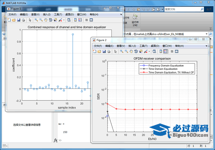Toggle Insert Colorbar in Figure 1 toolbar
This screenshot has height=150, width=215.
pos(75,20)
